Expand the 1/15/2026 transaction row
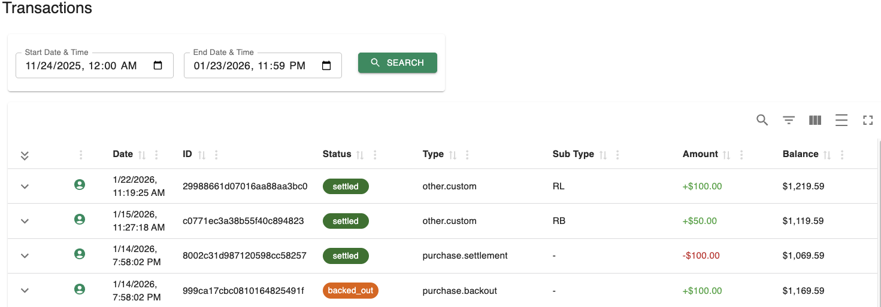881x307 pixels. click(x=25, y=221)
